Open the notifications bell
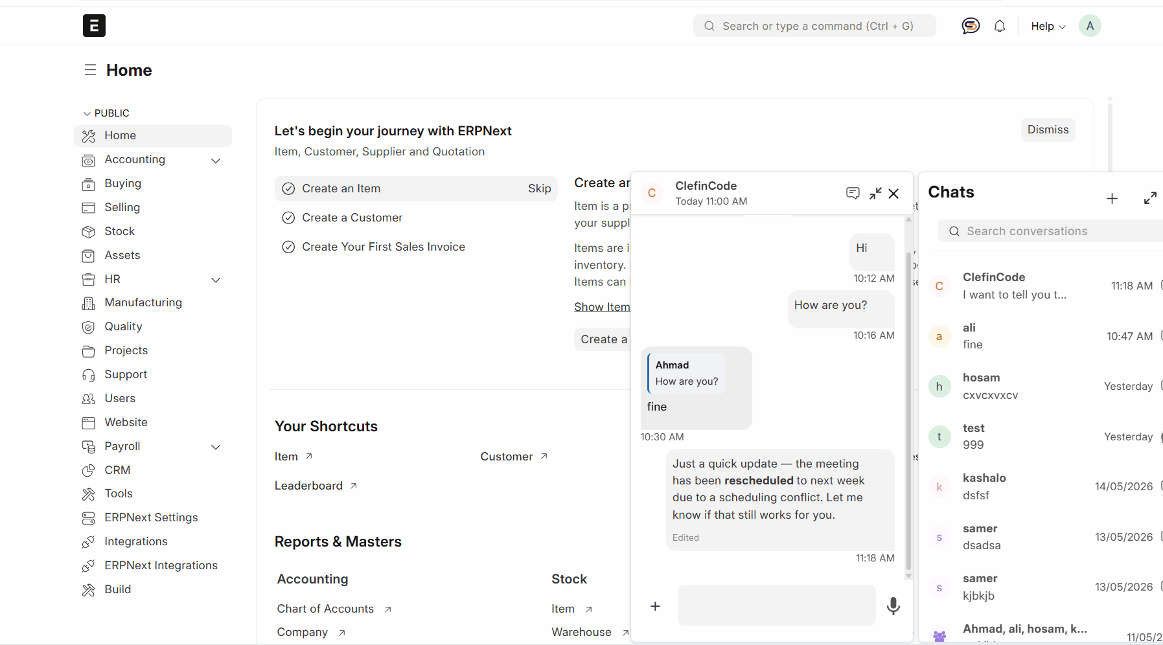 click(1000, 26)
